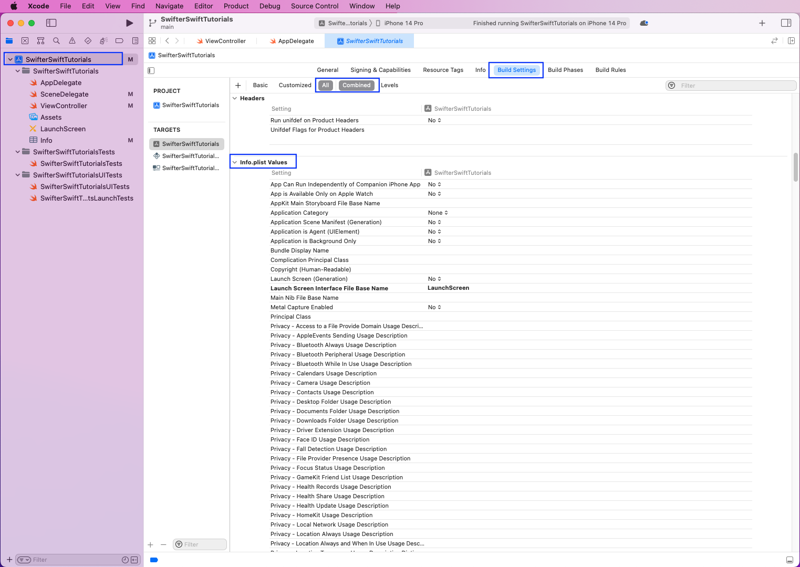Viewport: 800px width, 567px height.
Task: Switch to Levels view mode
Action: 390,85
